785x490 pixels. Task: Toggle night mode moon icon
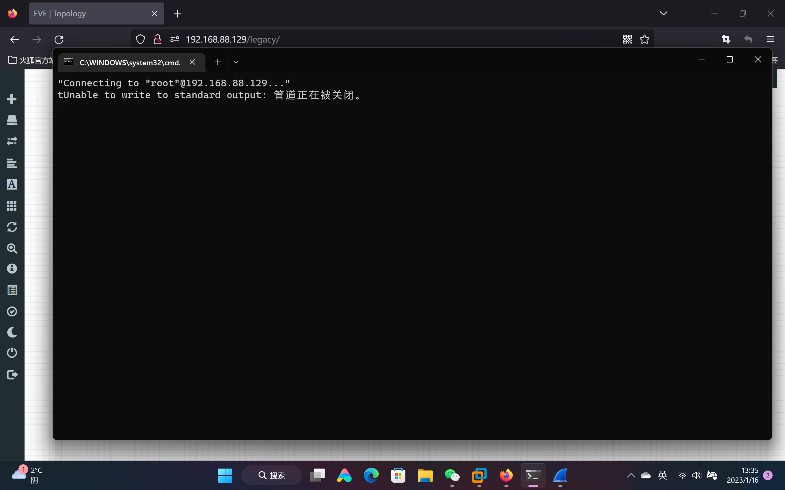pos(12,333)
